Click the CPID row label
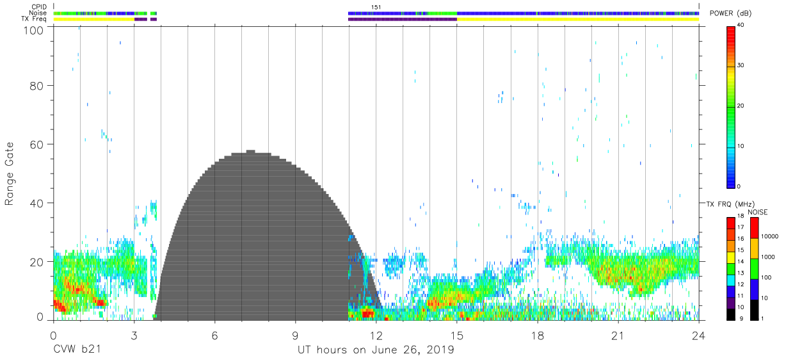 coord(39,6)
